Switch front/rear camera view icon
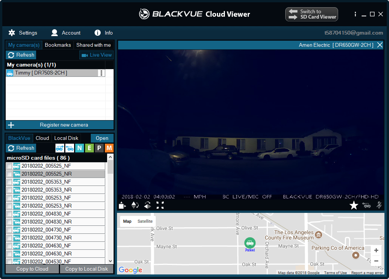The width and height of the screenshot is (389, 279). tap(367, 205)
